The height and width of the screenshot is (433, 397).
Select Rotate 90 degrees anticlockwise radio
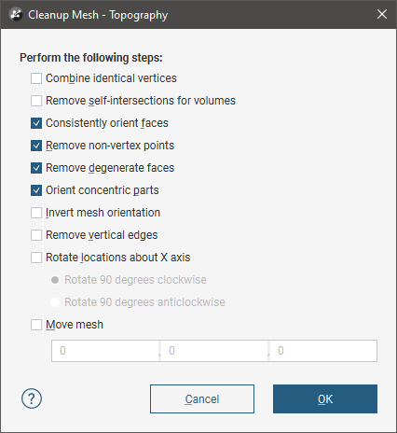click(55, 302)
